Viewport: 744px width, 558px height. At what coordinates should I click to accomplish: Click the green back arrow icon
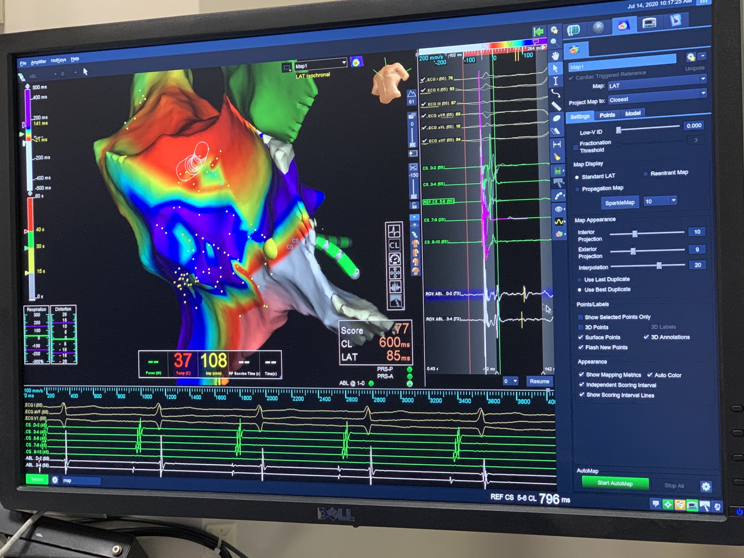[538, 31]
